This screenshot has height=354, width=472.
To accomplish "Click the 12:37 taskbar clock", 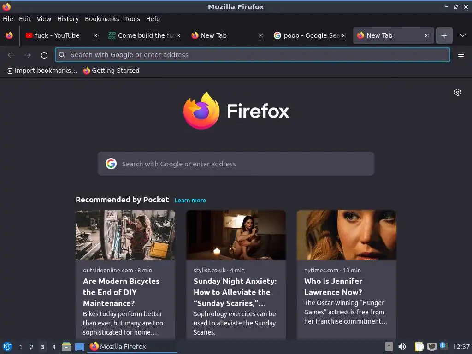I will click(461, 347).
